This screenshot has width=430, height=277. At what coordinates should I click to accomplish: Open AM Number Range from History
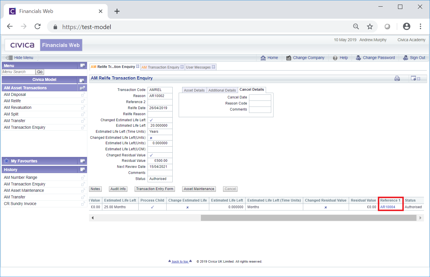point(20,177)
